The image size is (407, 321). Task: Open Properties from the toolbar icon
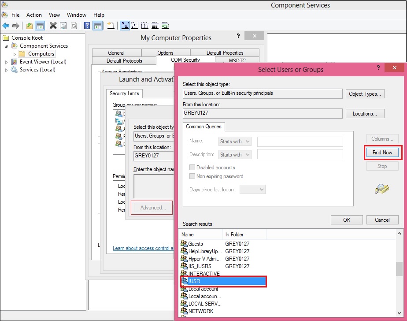(x=63, y=26)
